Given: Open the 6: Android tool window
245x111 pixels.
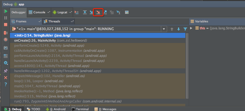Looking at the screenshot, I should point(56,109).
